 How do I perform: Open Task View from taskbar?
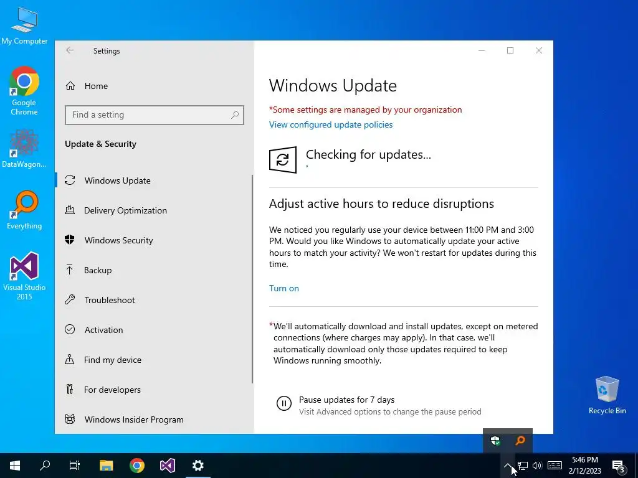75,466
